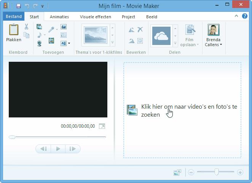This screenshot has width=252, height=183.
Task: Click the zoom out minus button
Action: (191, 172)
